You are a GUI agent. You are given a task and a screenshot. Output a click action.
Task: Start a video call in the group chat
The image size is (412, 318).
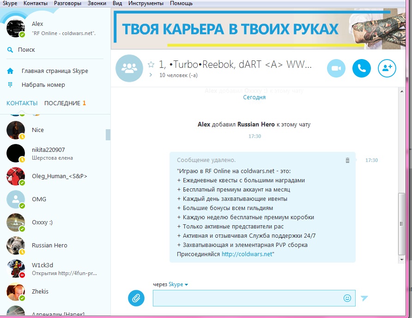click(x=336, y=68)
